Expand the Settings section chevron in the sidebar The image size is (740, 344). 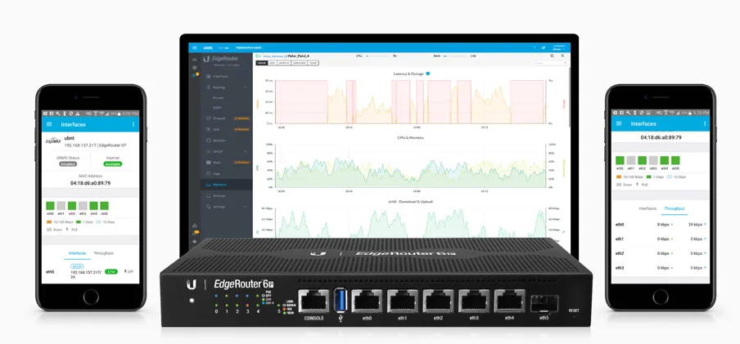click(x=245, y=207)
